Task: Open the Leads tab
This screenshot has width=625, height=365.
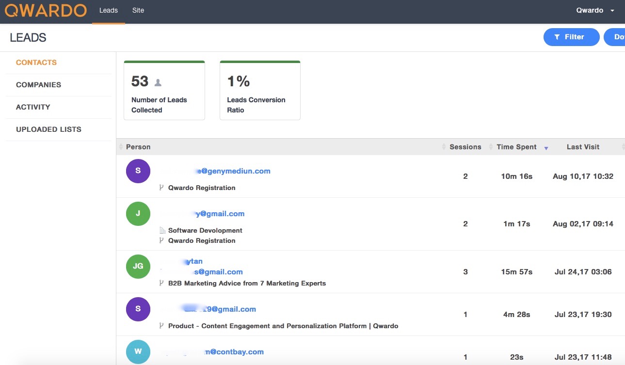Action: [109, 11]
